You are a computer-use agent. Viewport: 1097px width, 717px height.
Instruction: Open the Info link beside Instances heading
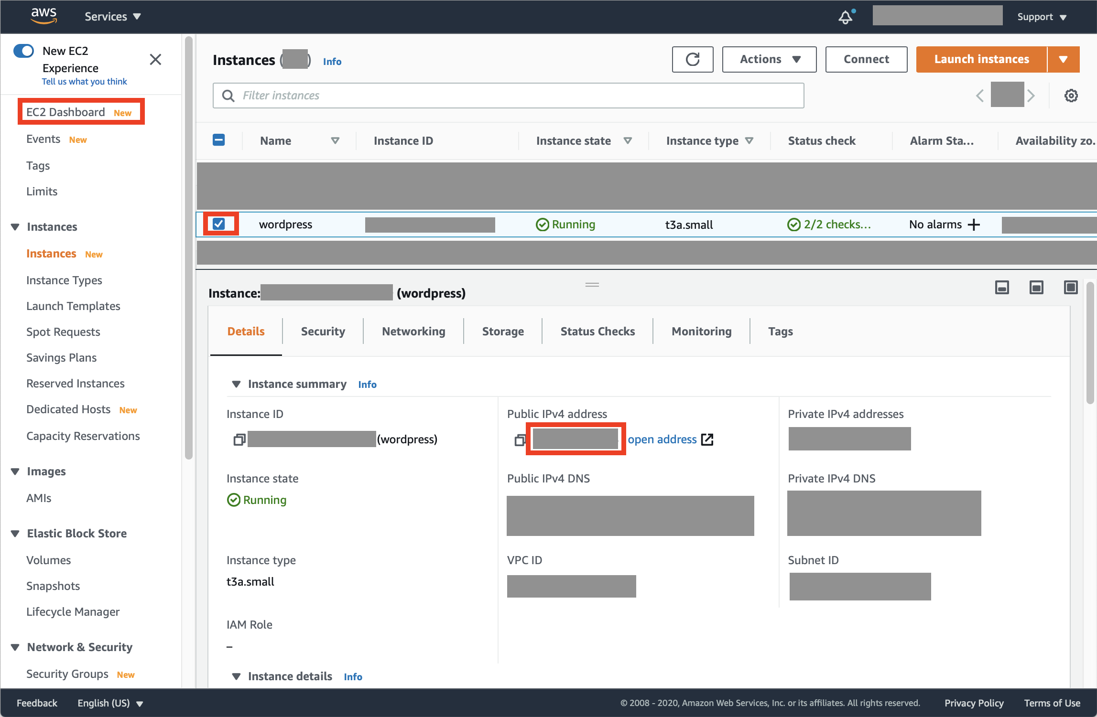pos(332,62)
